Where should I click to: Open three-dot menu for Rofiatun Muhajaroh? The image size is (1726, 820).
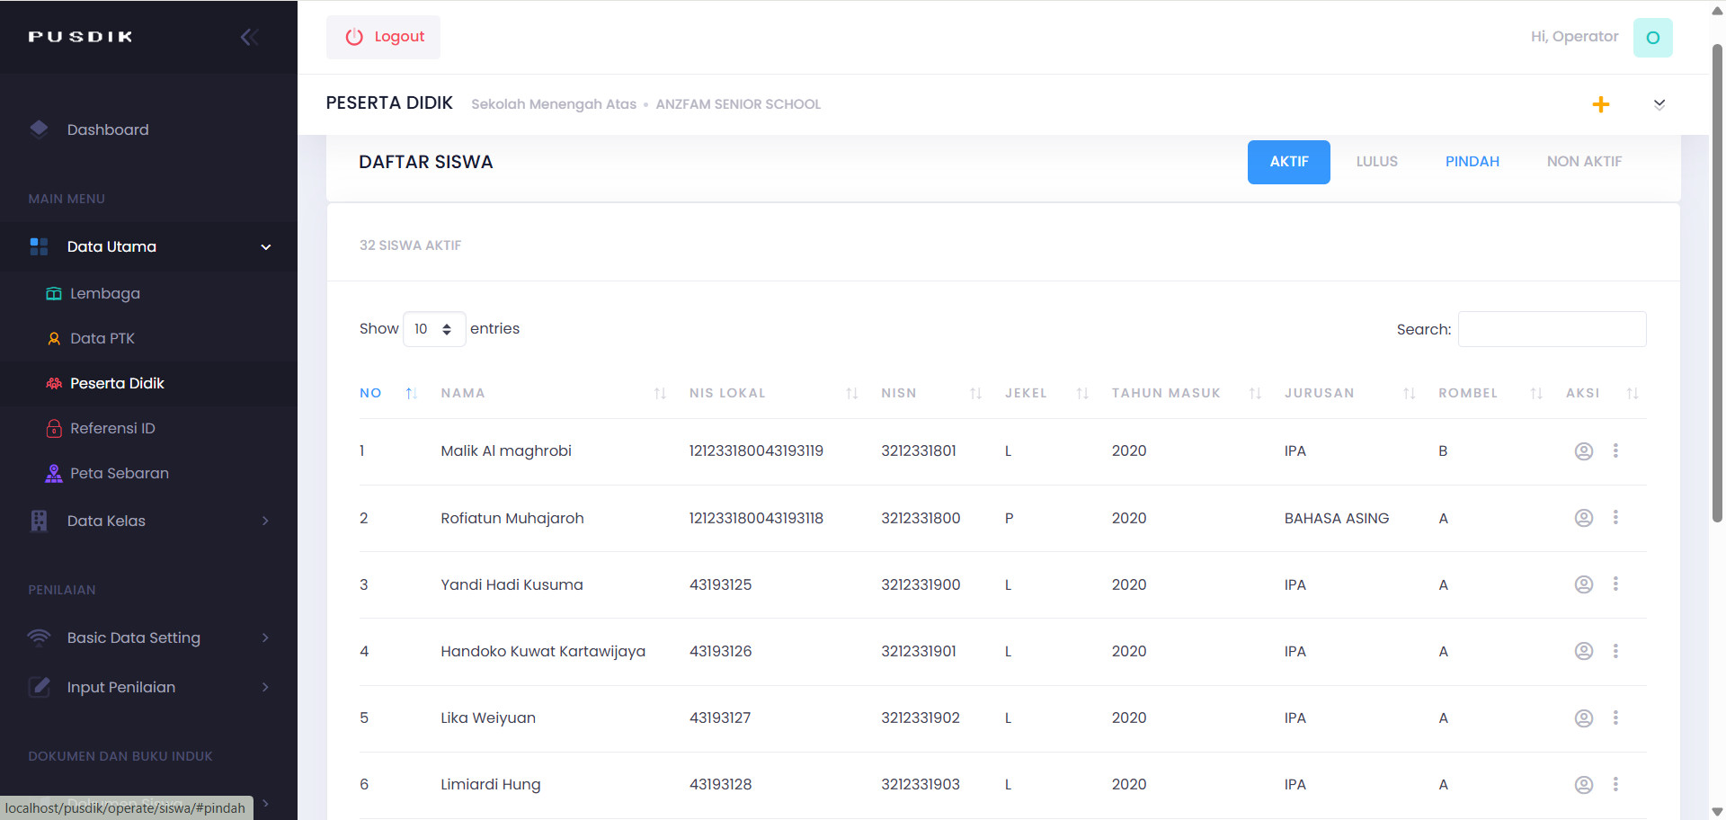click(x=1615, y=518)
